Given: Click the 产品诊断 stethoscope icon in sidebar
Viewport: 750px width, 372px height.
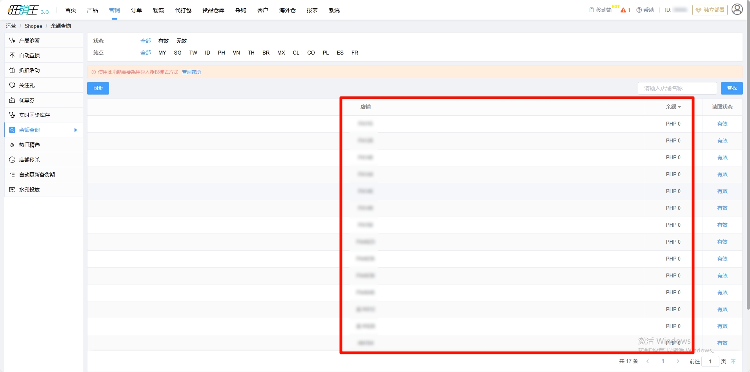Looking at the screenshot, I should (12, 40).
